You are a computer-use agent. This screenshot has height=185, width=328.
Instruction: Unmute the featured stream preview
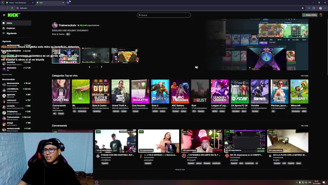(197, 67)
